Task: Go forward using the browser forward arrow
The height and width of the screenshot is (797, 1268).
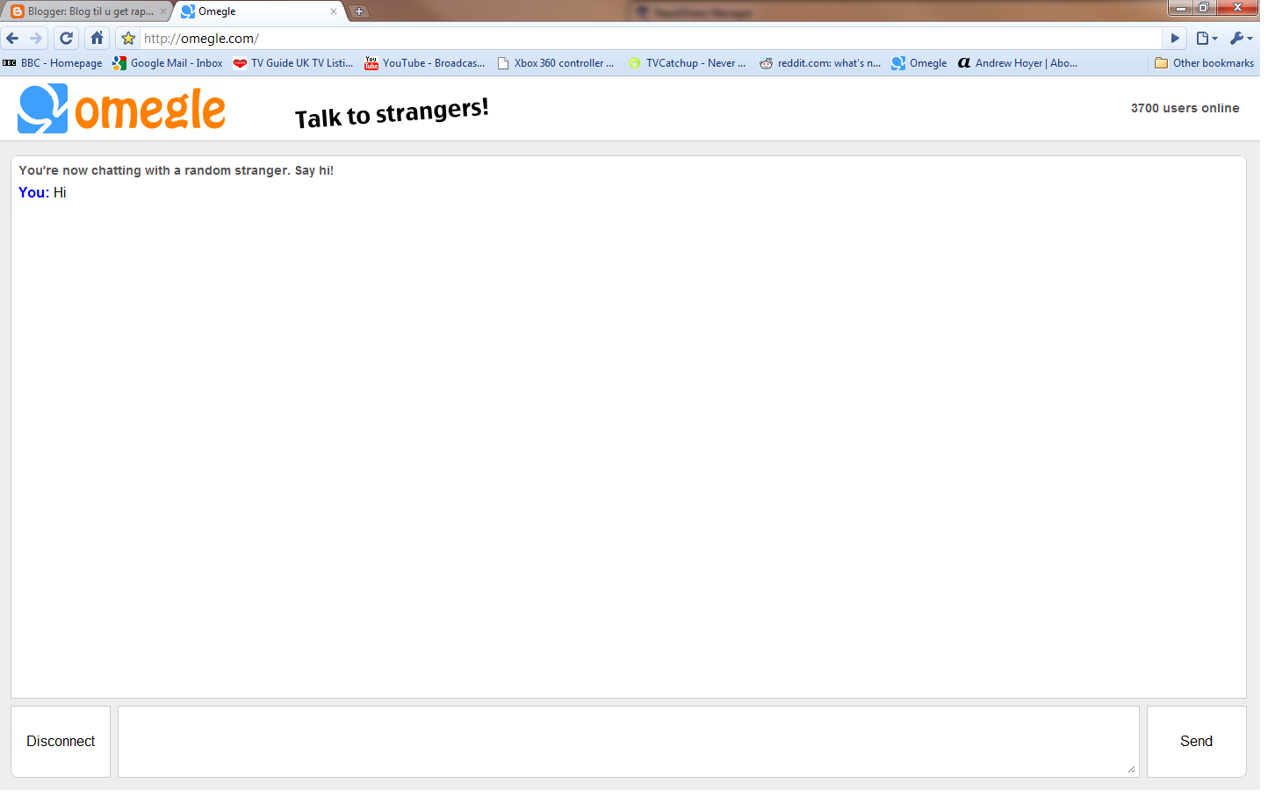Action: point(36,39)
